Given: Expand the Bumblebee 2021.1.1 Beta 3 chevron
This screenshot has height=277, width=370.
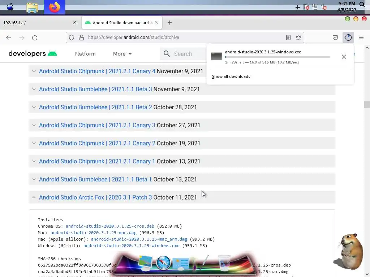Looking at the screenshot, I should tap(34, 89).
